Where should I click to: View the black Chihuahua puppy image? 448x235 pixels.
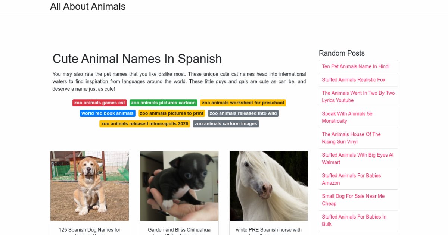(x=179, y=186)
